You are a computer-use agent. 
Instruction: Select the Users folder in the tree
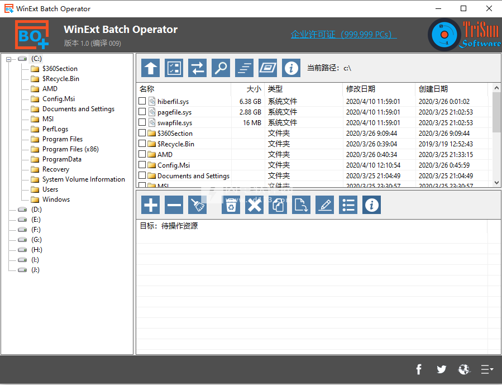tap(50, 189)
